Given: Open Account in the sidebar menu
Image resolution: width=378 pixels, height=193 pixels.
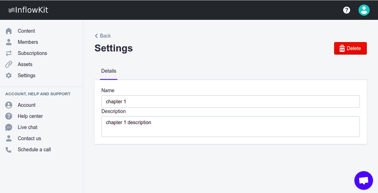Looking at the screenshot, I should pyautogui.click(x=26, y=105).
